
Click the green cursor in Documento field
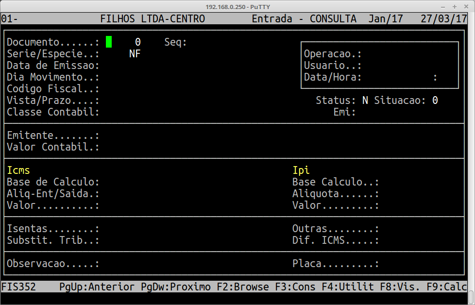109,42
